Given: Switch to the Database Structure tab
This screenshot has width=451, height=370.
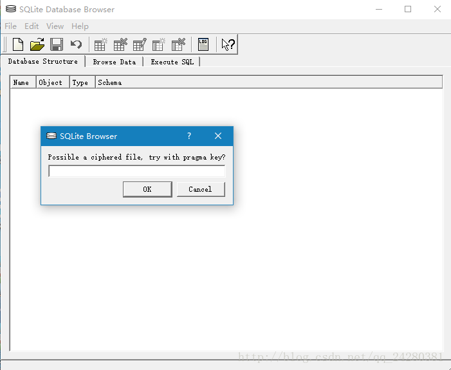Looking at the screenshot, I should tap(43, 61).
